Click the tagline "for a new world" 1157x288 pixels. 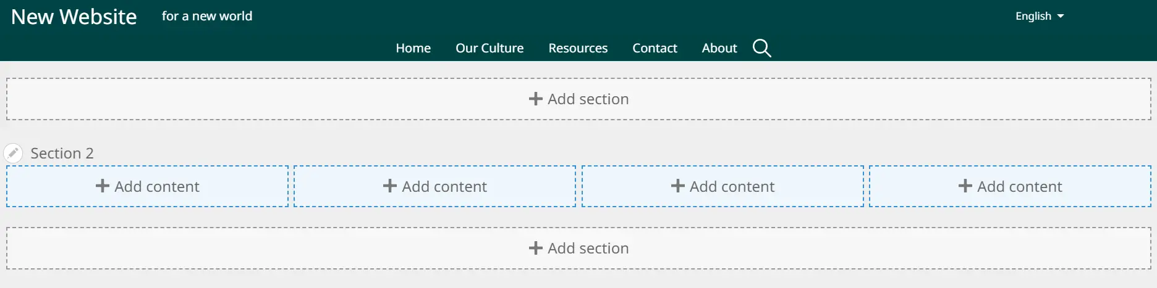[x=207, y=16]
